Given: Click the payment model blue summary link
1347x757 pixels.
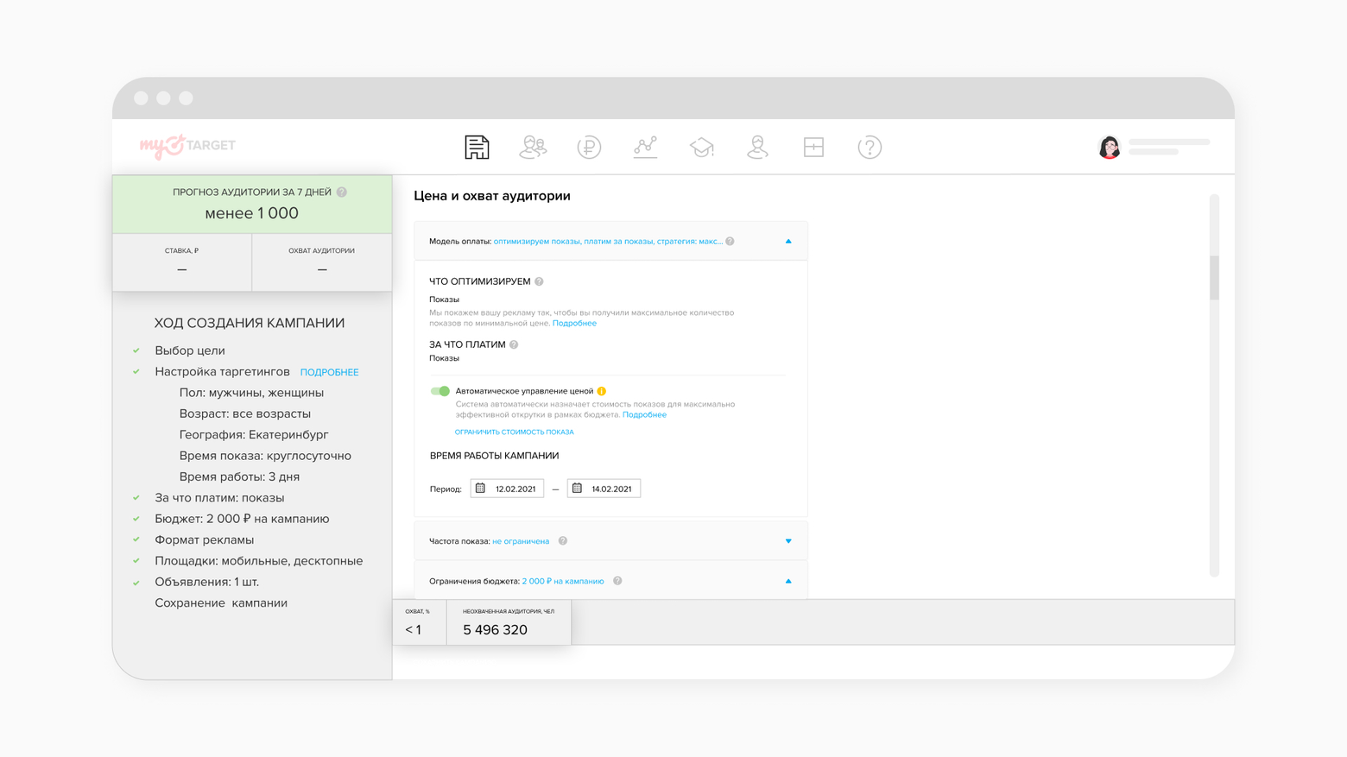Looking at the screenshot, I should coord(608,242).
